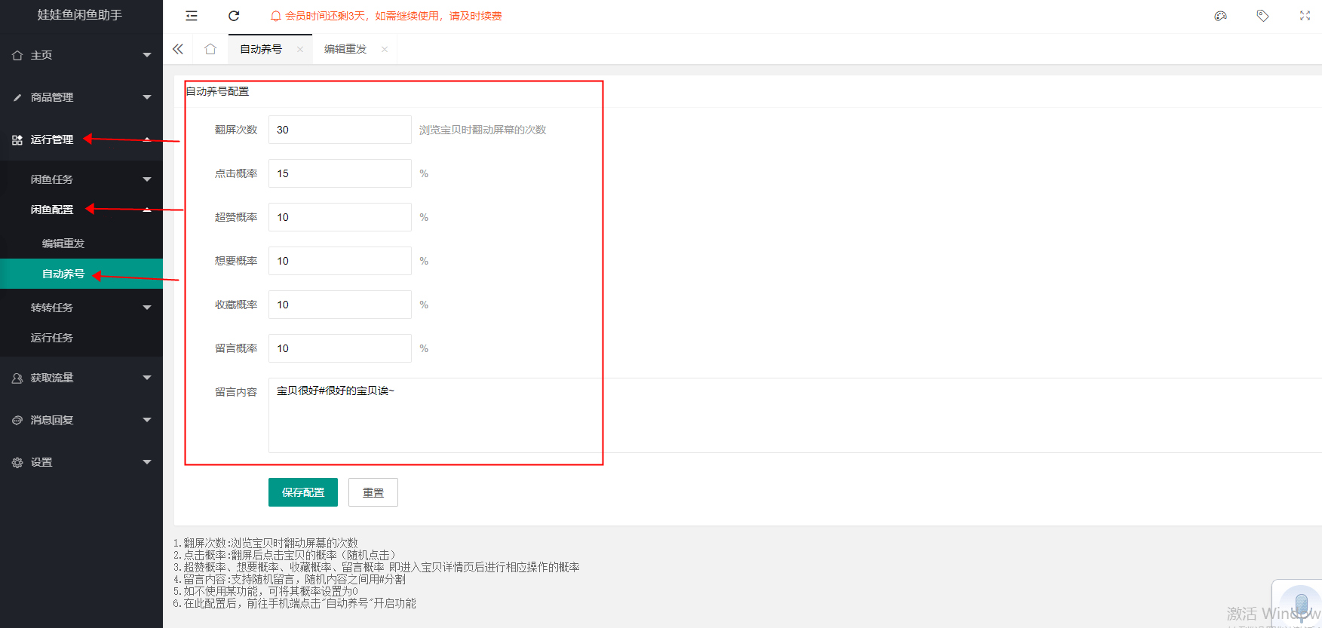Click the 点击概率 input field
Viewport: 1322px width, 628px height.
[x=340, y=173]
